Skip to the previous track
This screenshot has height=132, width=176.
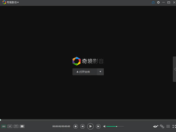coord(82,126)
